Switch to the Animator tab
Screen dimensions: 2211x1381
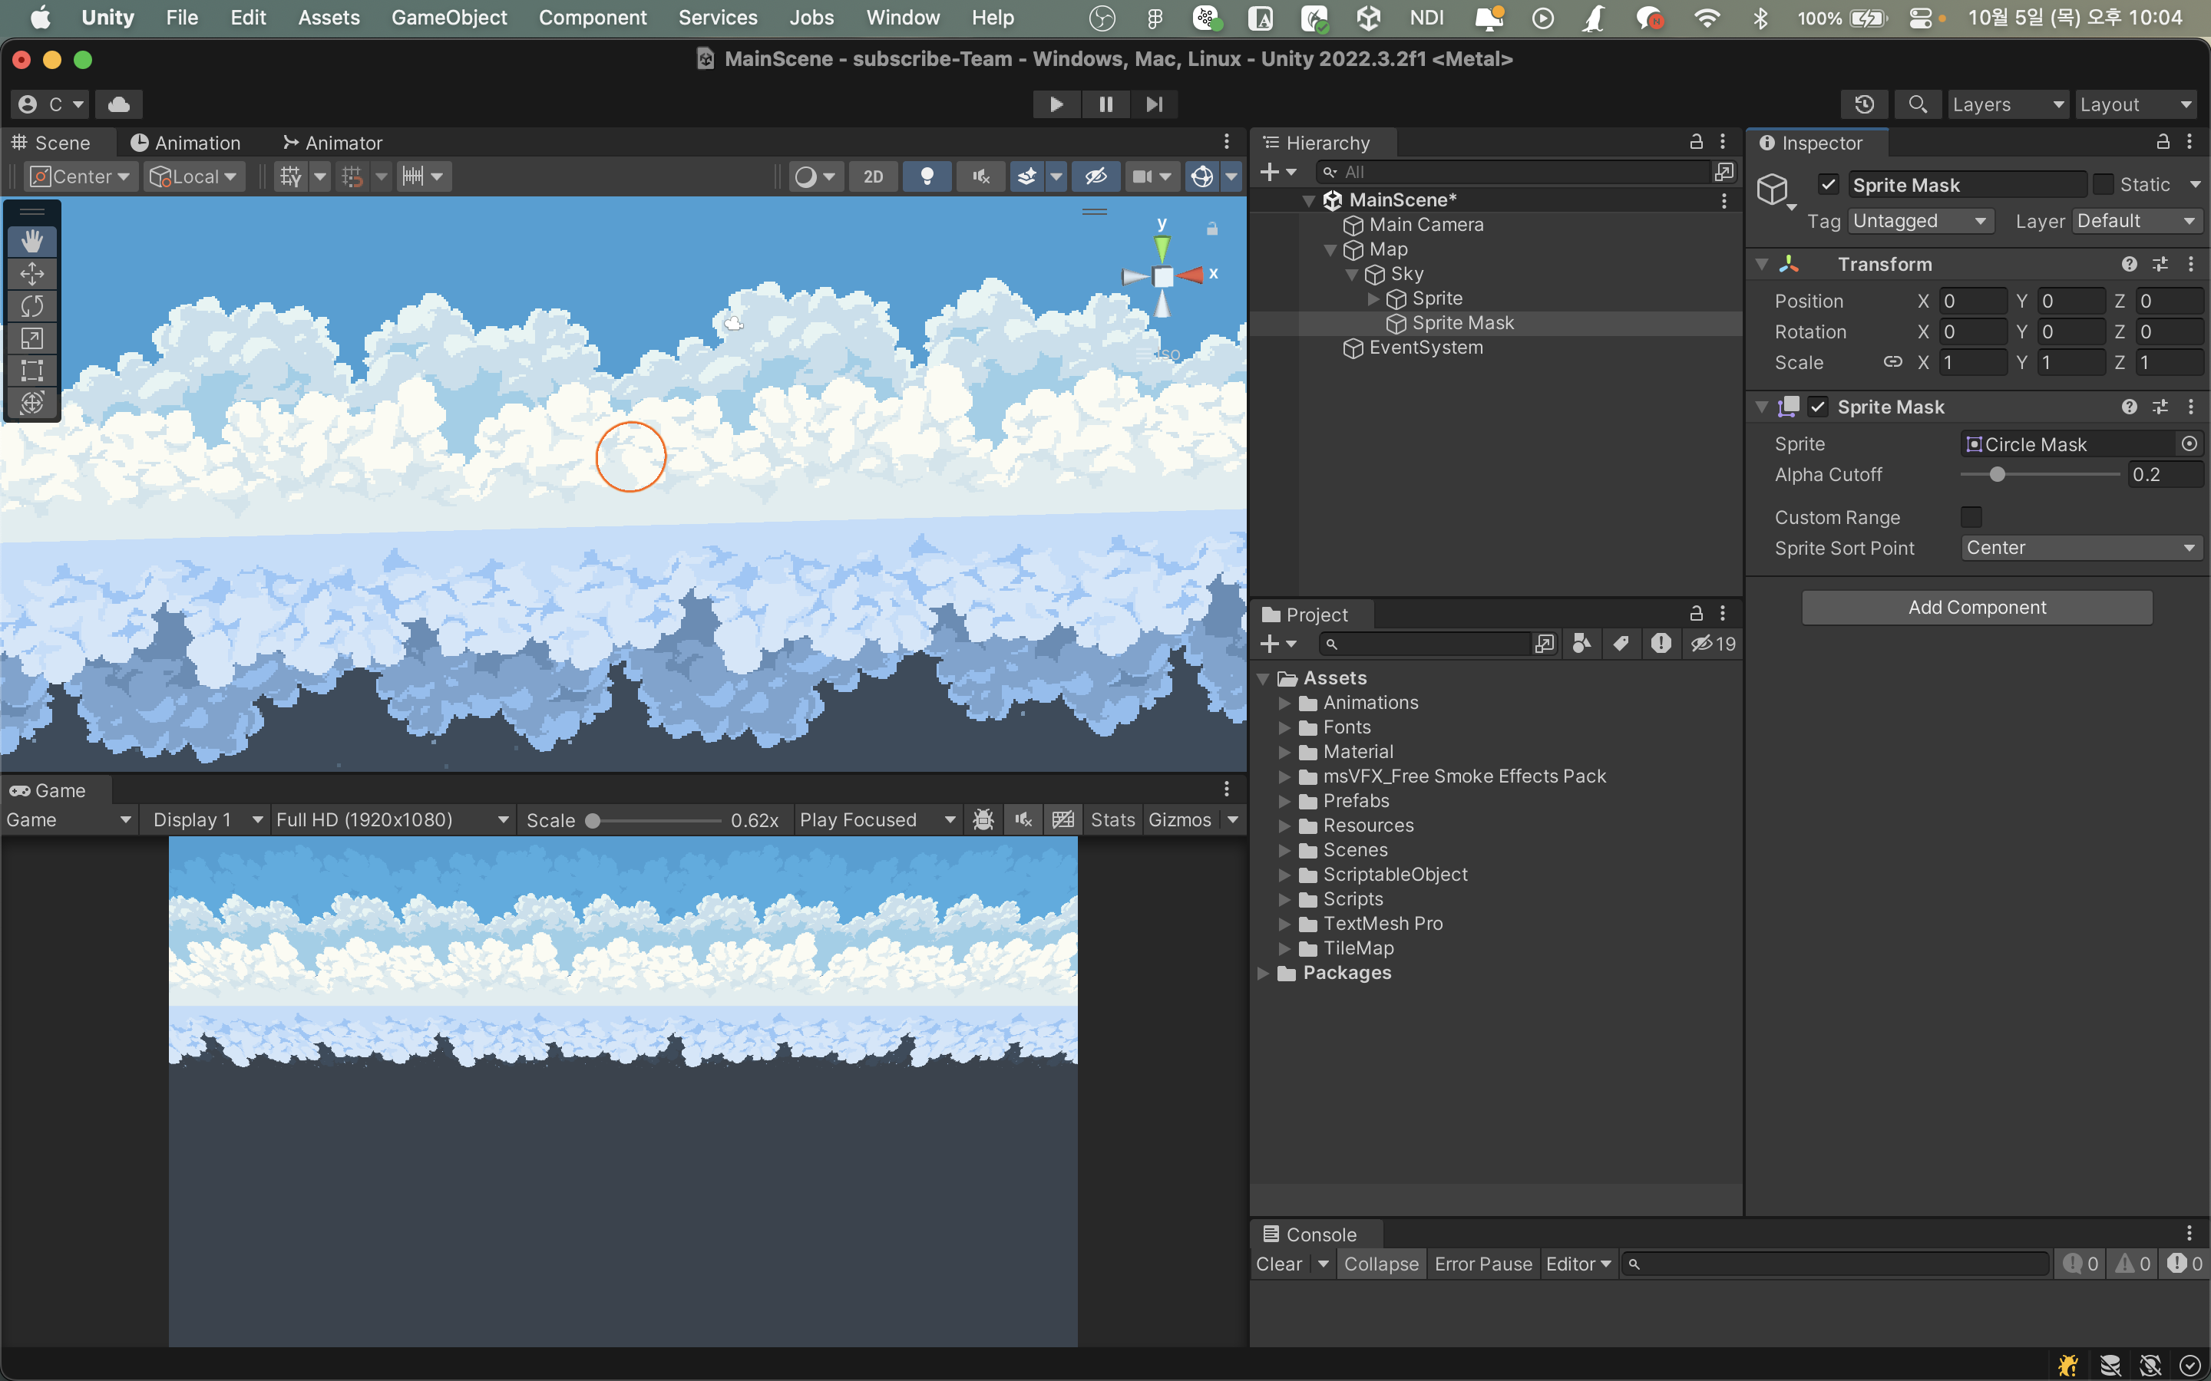tap(332, 143)
